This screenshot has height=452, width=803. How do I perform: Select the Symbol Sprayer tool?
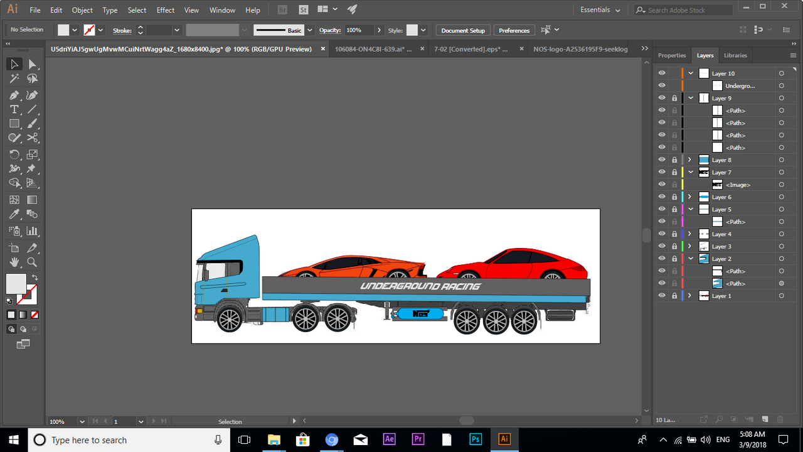(14, 231)
